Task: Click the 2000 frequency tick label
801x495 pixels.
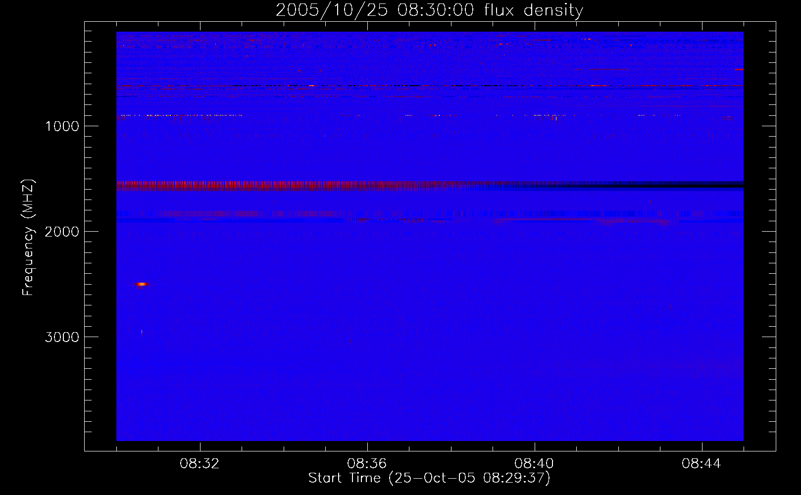Action: [62, 232]
